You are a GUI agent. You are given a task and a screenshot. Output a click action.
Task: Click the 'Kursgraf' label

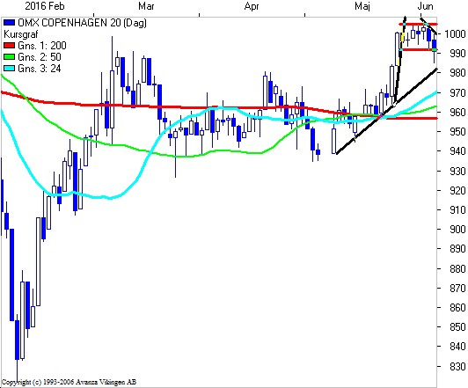[x=21, y=34]
